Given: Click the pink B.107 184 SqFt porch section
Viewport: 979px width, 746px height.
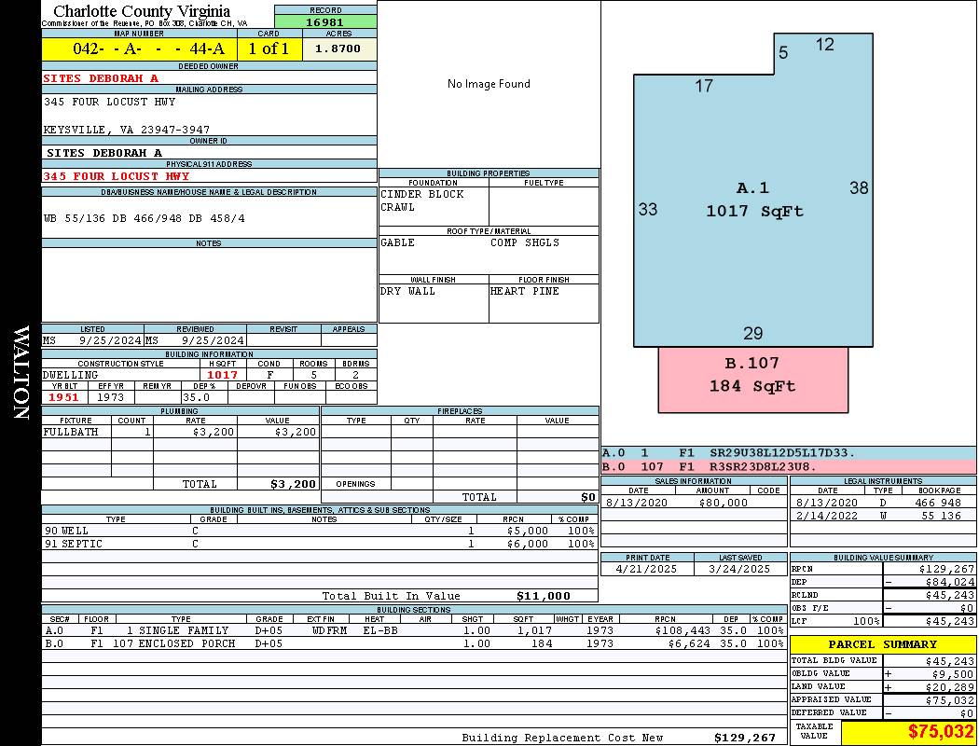Looking at the screenshot, I should [x=752, y=375].
